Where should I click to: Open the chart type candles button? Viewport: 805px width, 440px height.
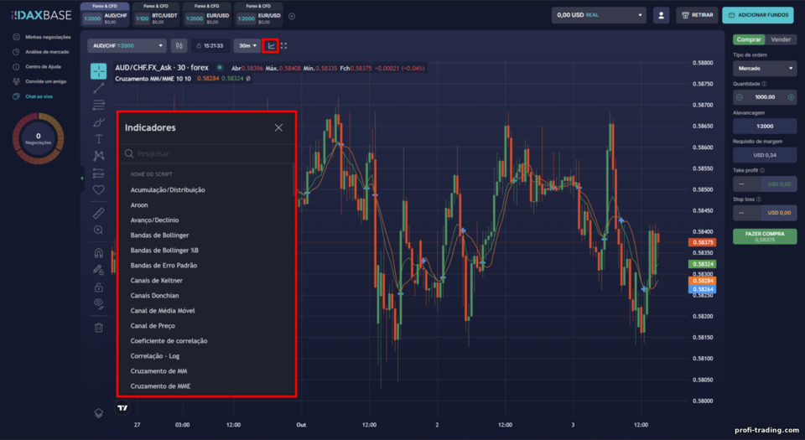[x=179, y=45]
